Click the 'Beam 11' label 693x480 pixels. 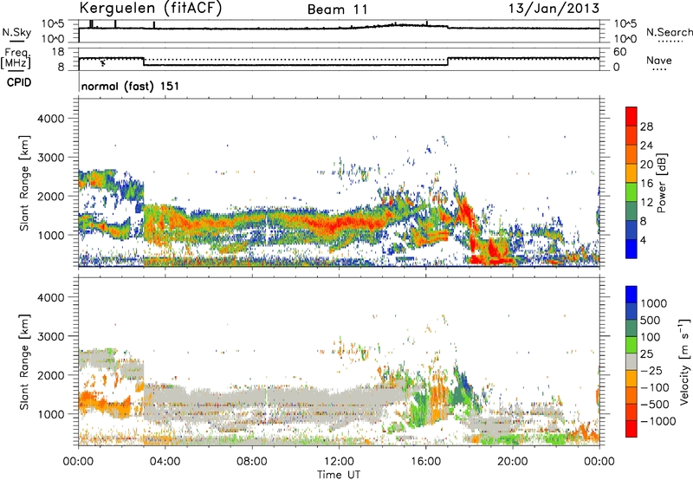tap(338, 10)
